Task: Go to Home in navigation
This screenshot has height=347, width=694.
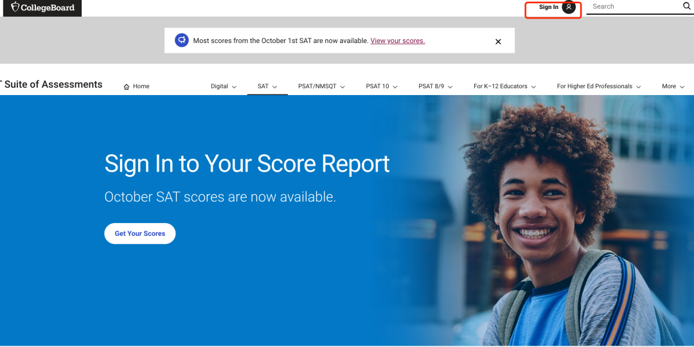Action: coord(136,86)
